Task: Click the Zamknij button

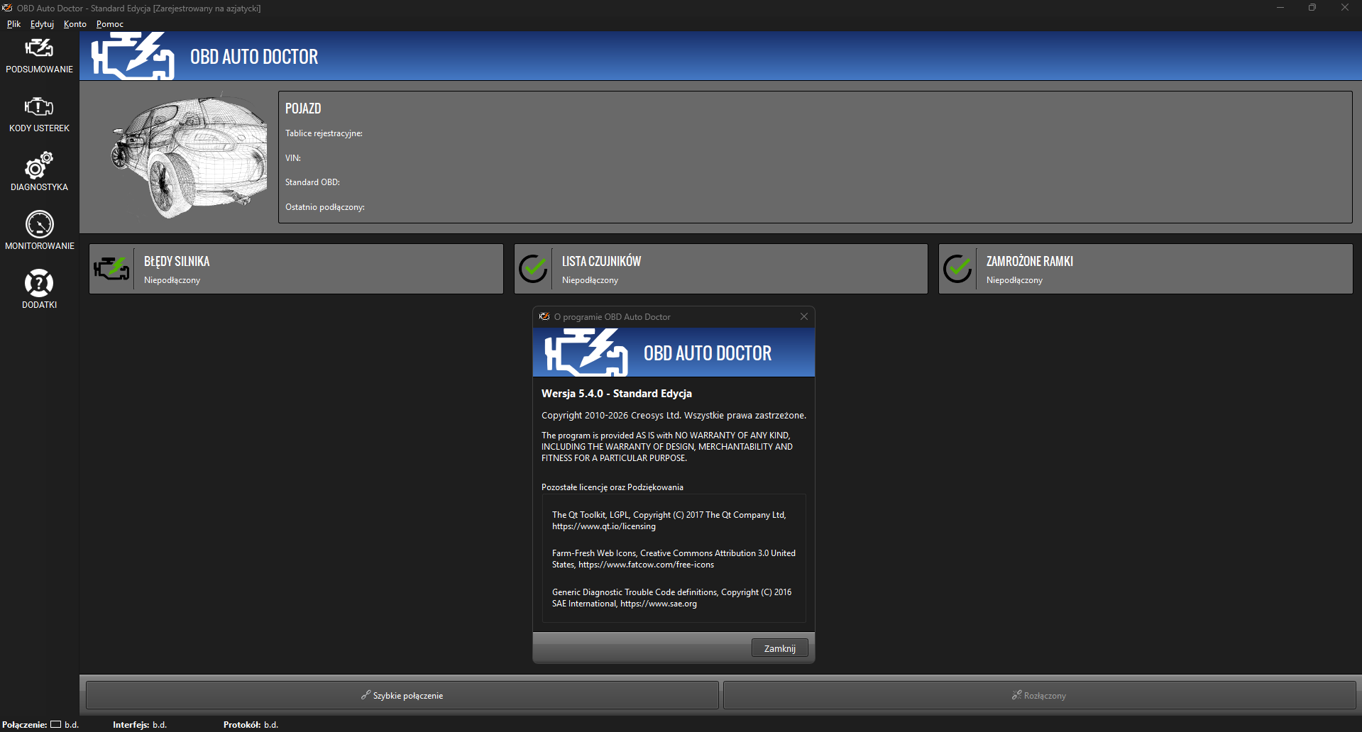Action: click(x=780, y=648)
